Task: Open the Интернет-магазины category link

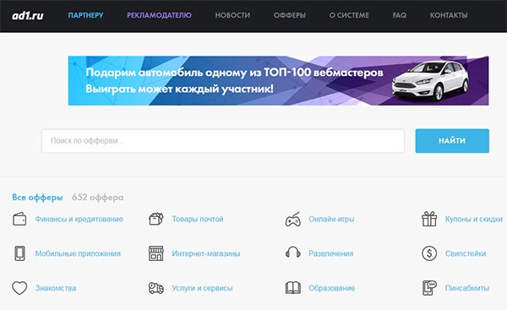Action: coord(206,253)
